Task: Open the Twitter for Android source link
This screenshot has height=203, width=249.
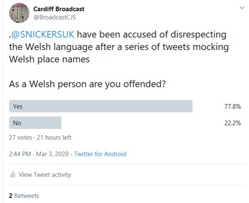Action: pos(100,154)
